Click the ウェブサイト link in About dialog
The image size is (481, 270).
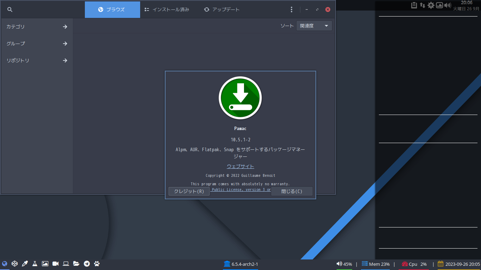pyautogui.click(x=241, y=166)
